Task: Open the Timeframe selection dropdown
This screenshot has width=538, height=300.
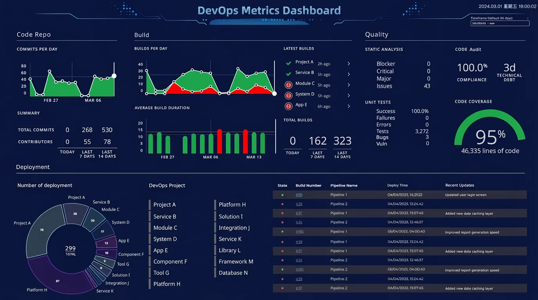Action: tap(499, 23)
